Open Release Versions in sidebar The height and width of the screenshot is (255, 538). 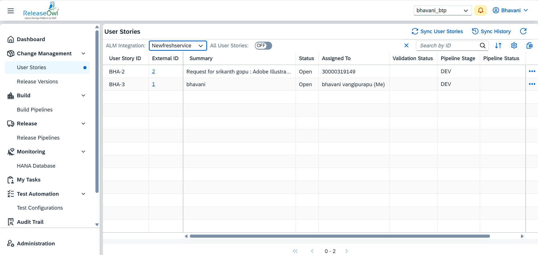[37, 82]
